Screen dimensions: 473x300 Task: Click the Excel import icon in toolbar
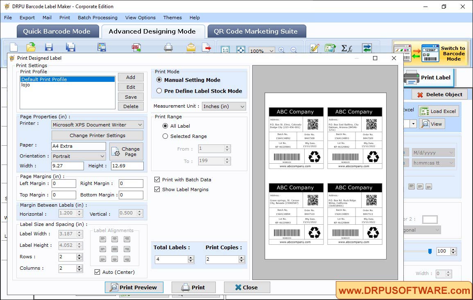(x=330, y=48)
